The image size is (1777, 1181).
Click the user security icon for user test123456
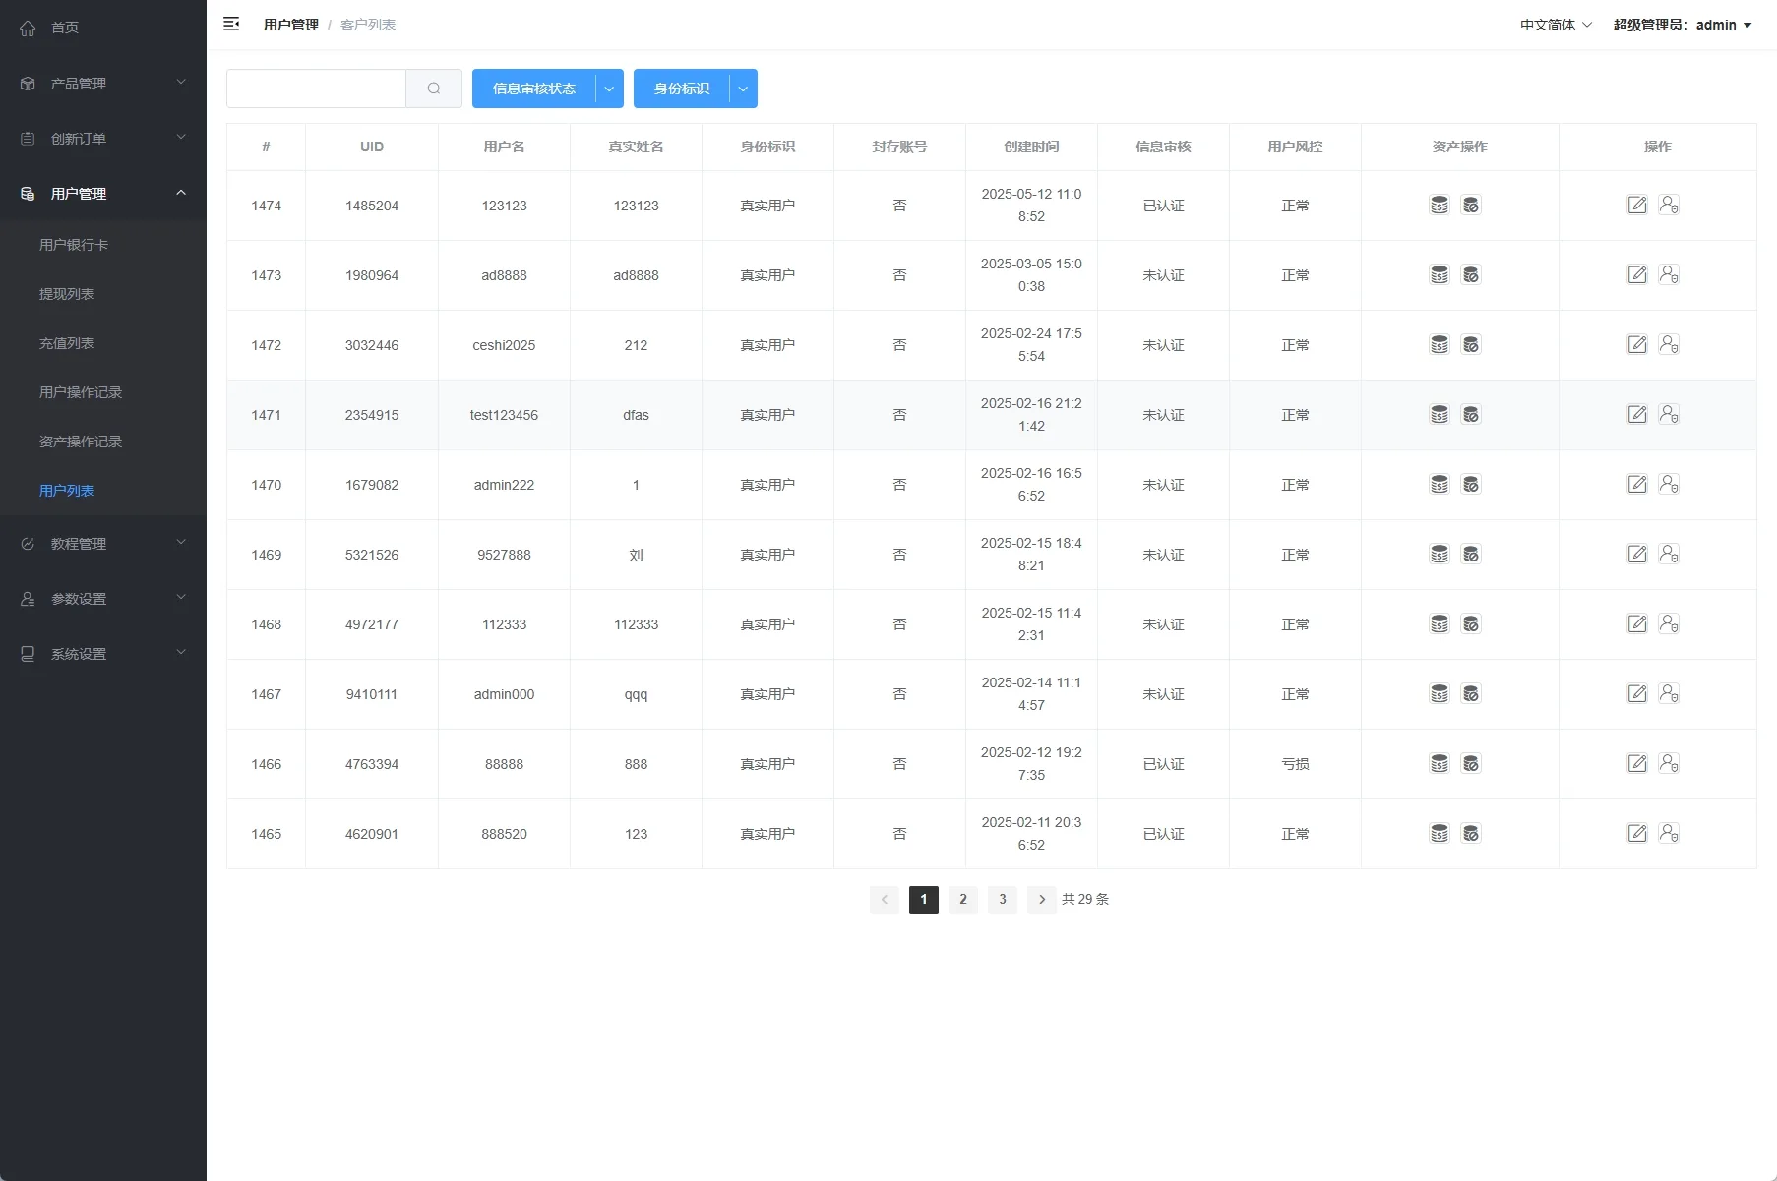[1668, 415]
